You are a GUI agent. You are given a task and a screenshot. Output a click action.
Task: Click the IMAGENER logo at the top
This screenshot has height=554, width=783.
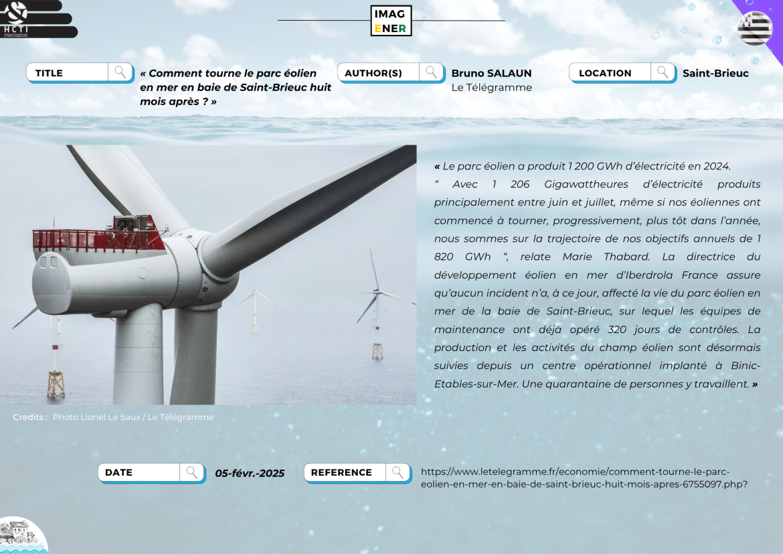point(391,21)
